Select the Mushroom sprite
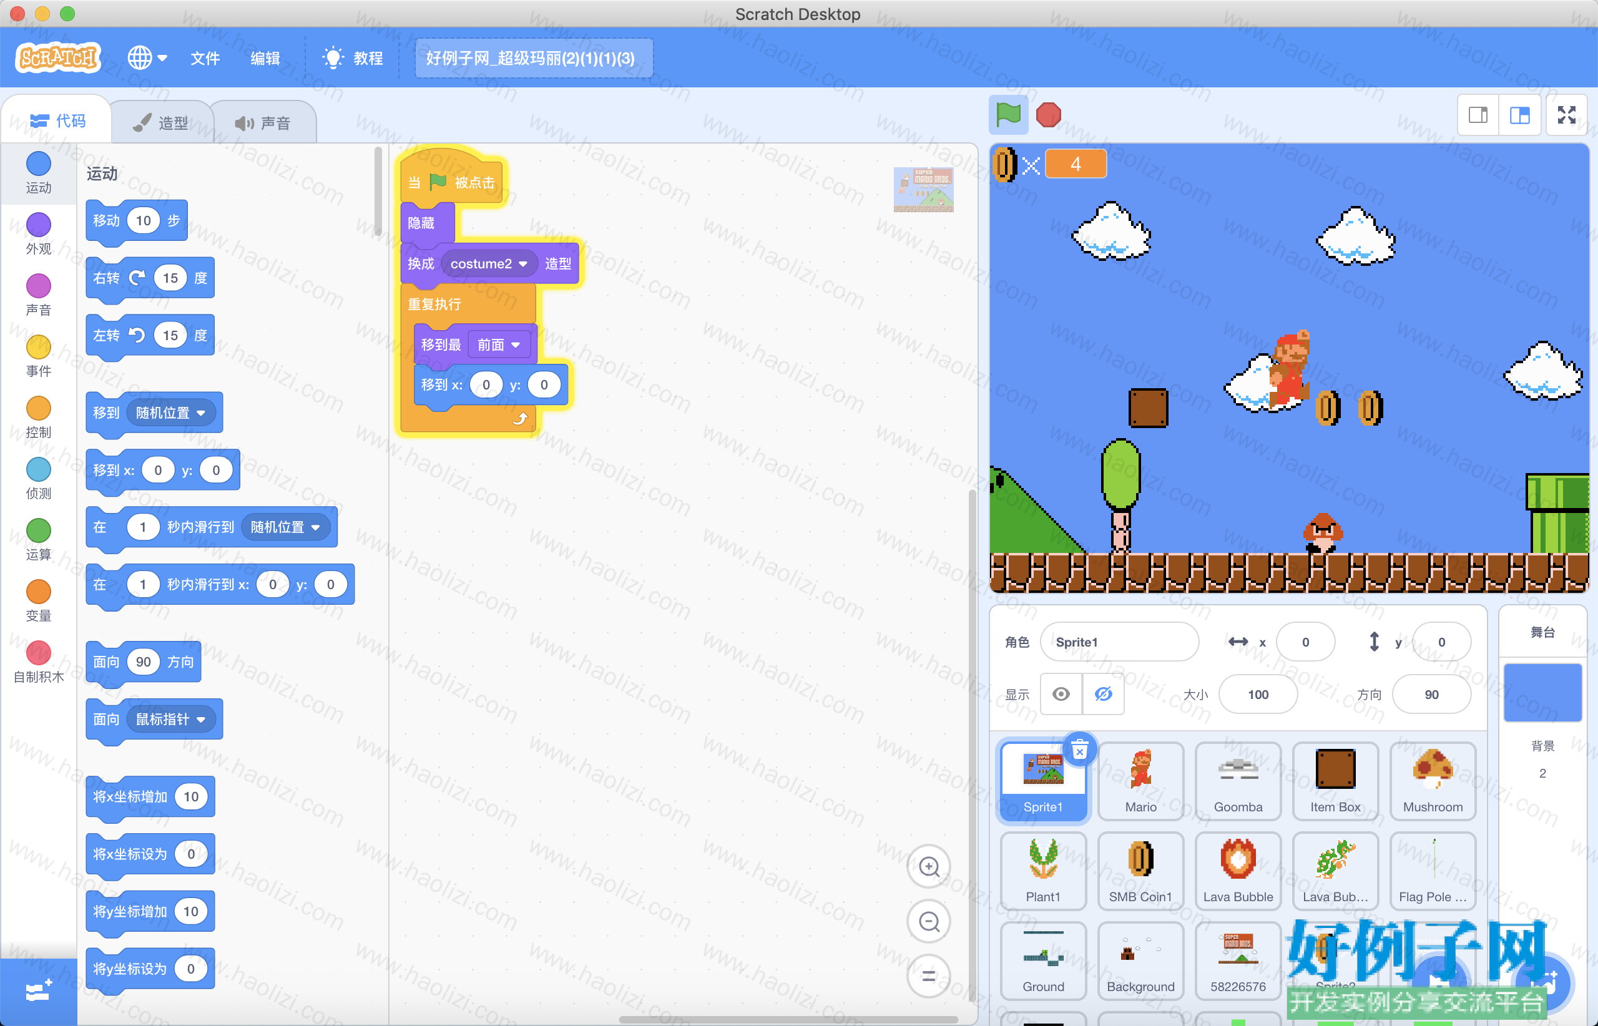This screenshot has height=1026, width=1598. click(1432, 781)
